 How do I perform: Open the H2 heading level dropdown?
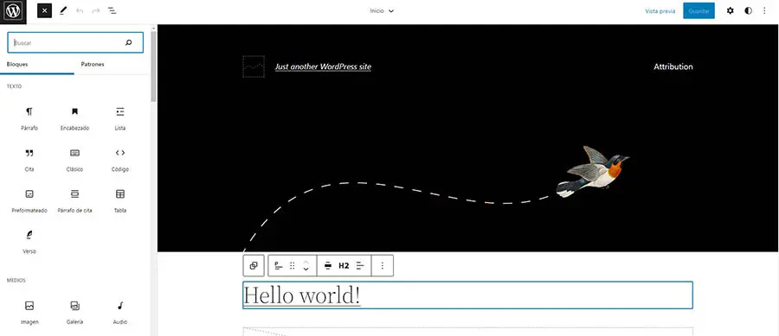[344, 266]
